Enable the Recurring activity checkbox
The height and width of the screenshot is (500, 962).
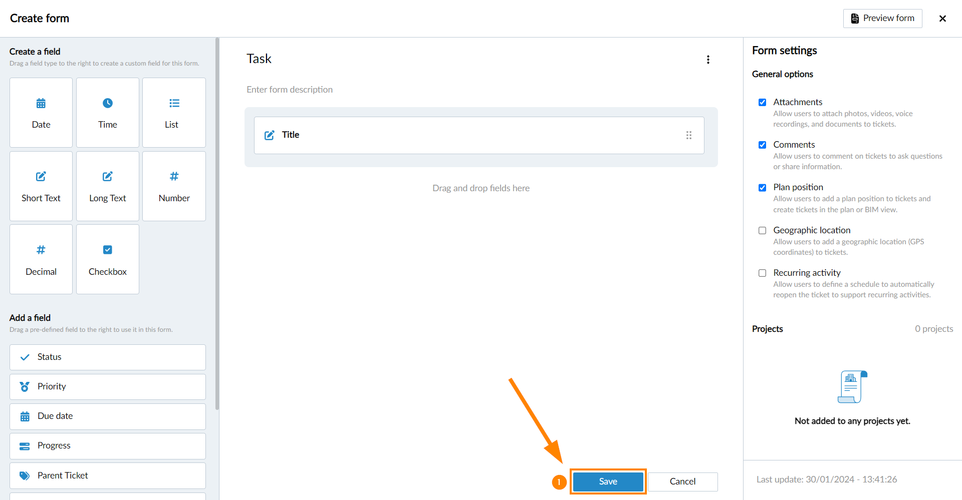click(x=762, y=273)
